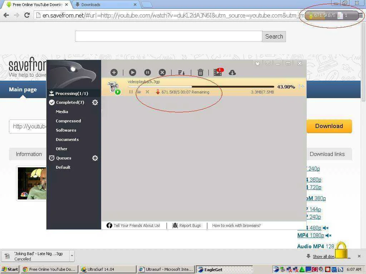Open Media category in sidebar

pos(62,112)
